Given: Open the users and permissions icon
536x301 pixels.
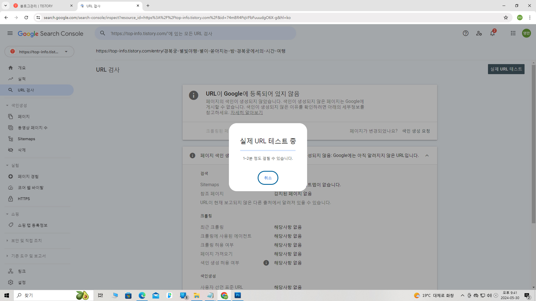Looking at the screenshot, I should tap(479, 33).
